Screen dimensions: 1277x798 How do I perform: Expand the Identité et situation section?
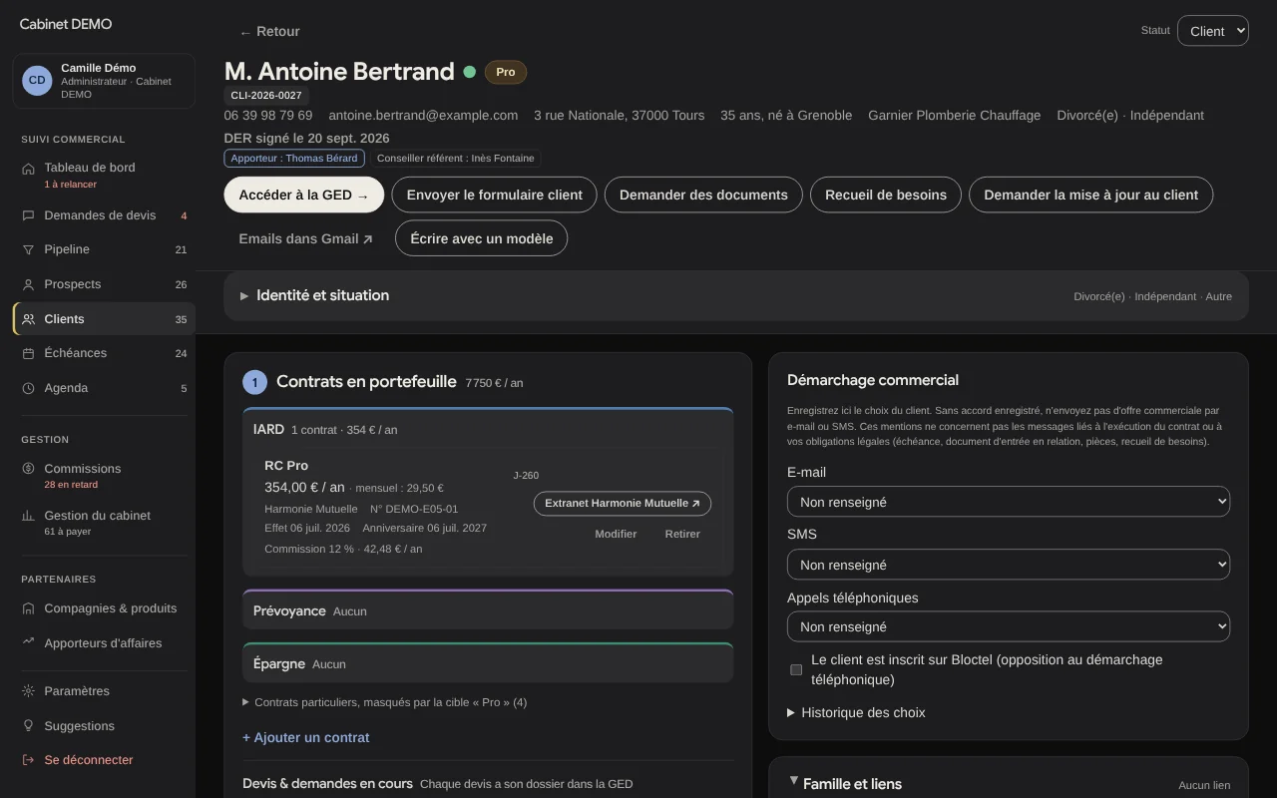pyautogui.click(x=736, y=296)
